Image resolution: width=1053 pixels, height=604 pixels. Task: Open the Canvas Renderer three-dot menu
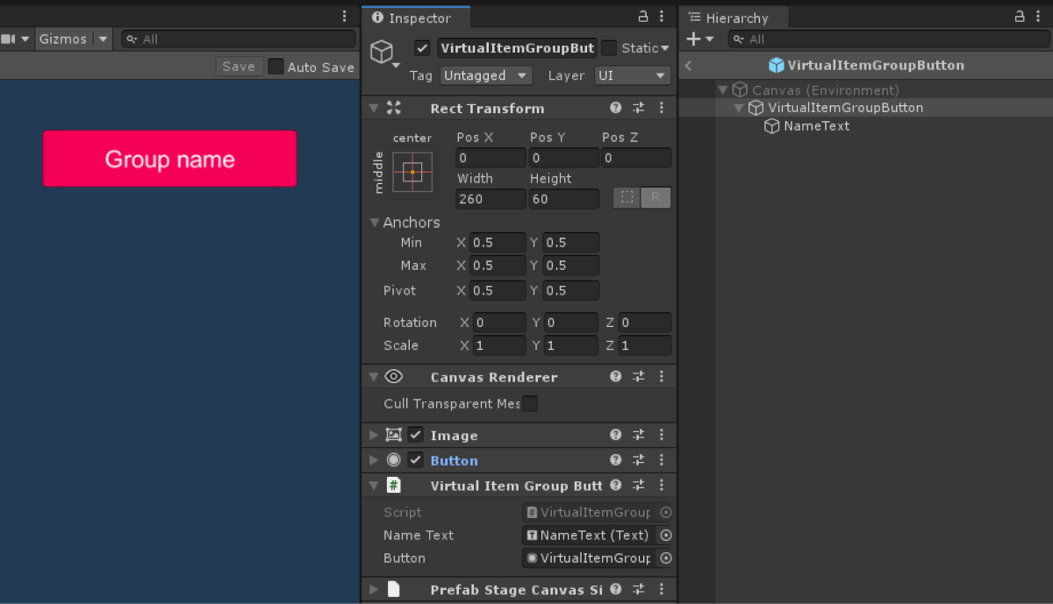[x=662, y=377]
